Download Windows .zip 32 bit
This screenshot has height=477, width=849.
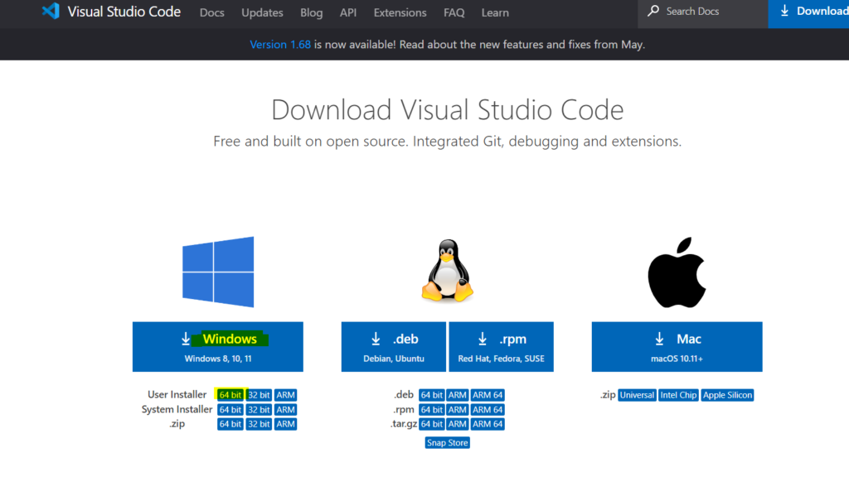(259, 424)
